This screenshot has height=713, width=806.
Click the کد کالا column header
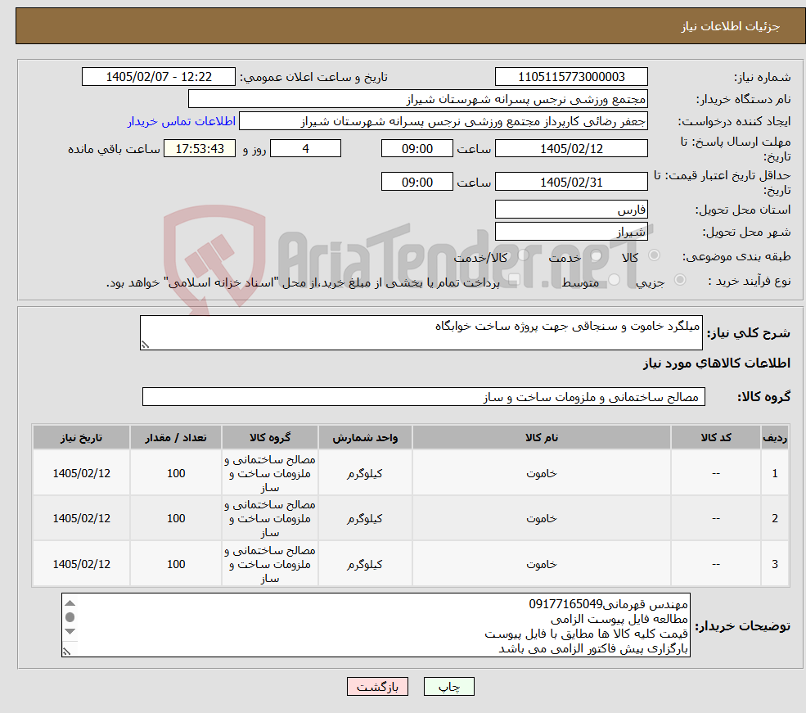click(716, 437)
